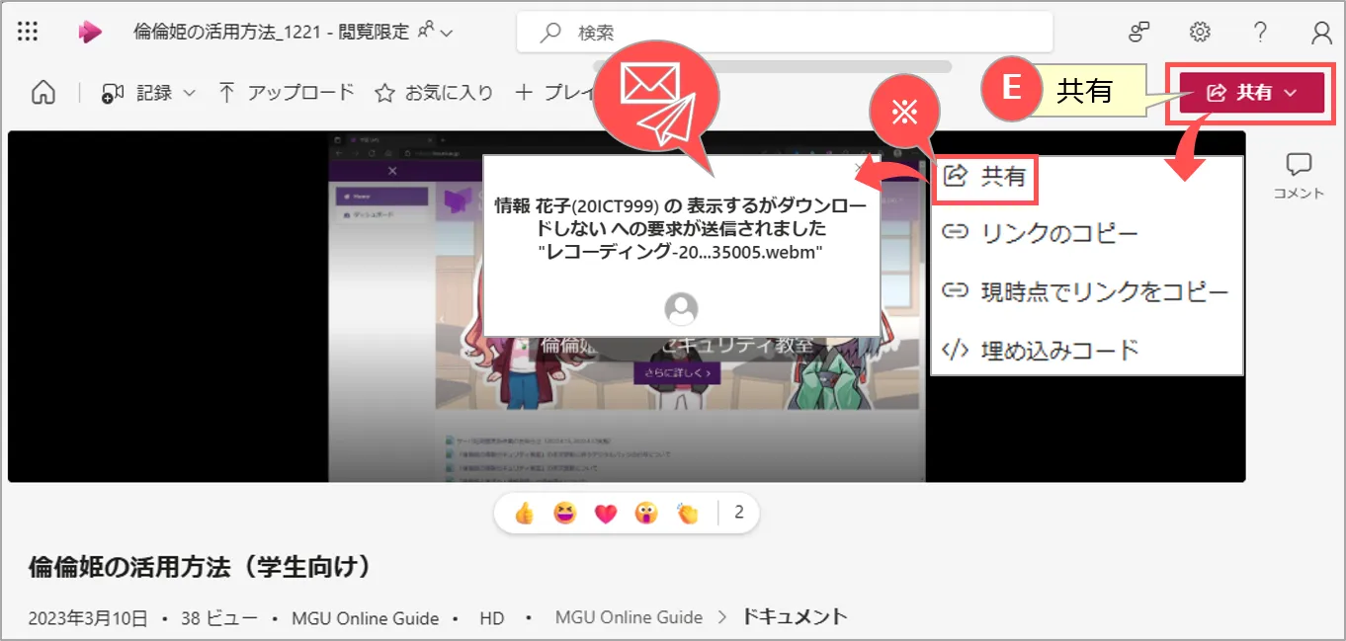The width and height of the screenshot is (1346, 641).
Task: Open the コメント comments panel
Action: click(x=1299, y=176)
